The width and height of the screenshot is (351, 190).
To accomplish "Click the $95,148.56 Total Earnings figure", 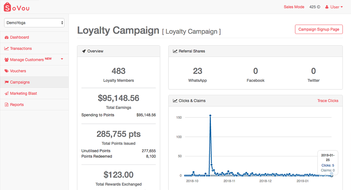I will [118, 98].
